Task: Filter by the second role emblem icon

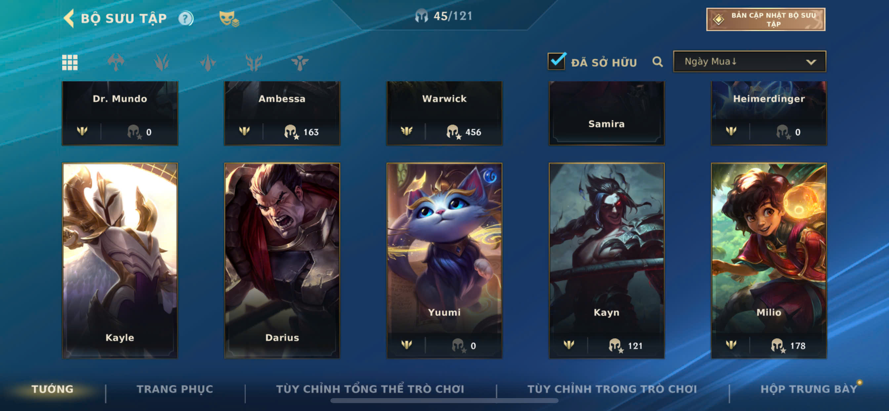Action: (x=161, y=63)
